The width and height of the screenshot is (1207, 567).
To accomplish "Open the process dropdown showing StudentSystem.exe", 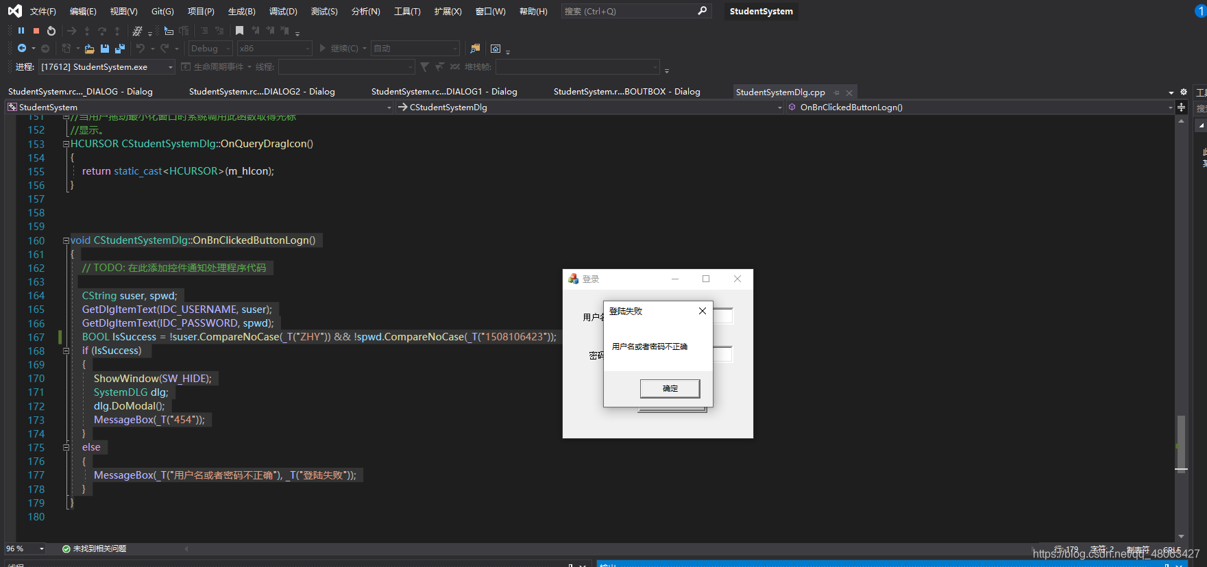I will 106,67.
